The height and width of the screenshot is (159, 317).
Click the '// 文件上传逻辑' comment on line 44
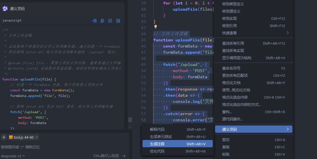point(171,34)
